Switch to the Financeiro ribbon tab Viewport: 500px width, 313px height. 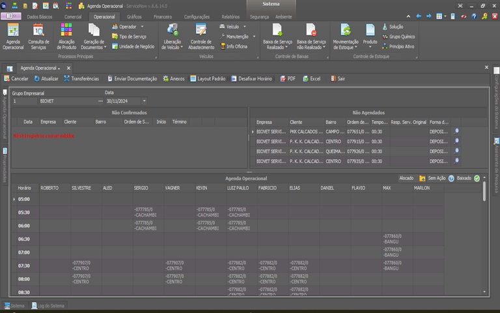(x=163, y=16)
